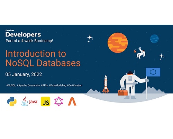Click the floating astronaut in space
This screenshot has height=139, width=173.
[x=140, y=53]
